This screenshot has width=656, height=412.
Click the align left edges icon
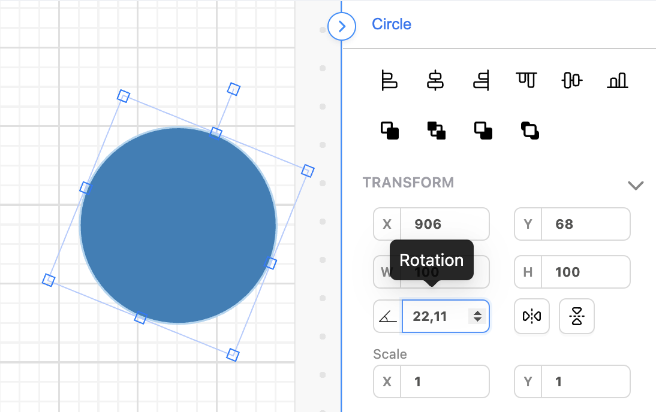[x=389, y=80]
